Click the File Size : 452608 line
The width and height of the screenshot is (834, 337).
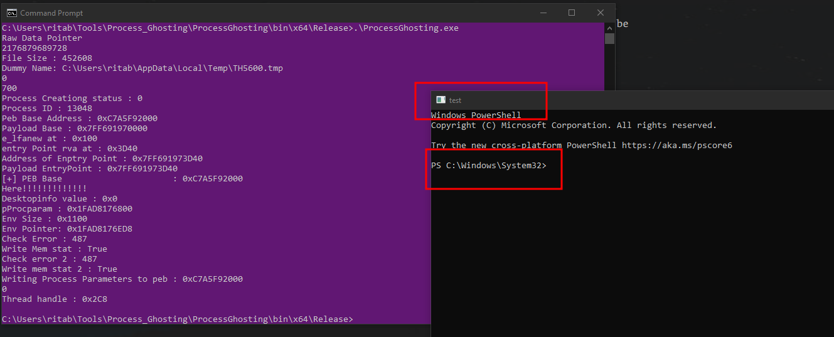pos(47,58)
